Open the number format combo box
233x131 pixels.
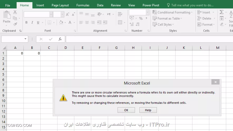[139, 12]
